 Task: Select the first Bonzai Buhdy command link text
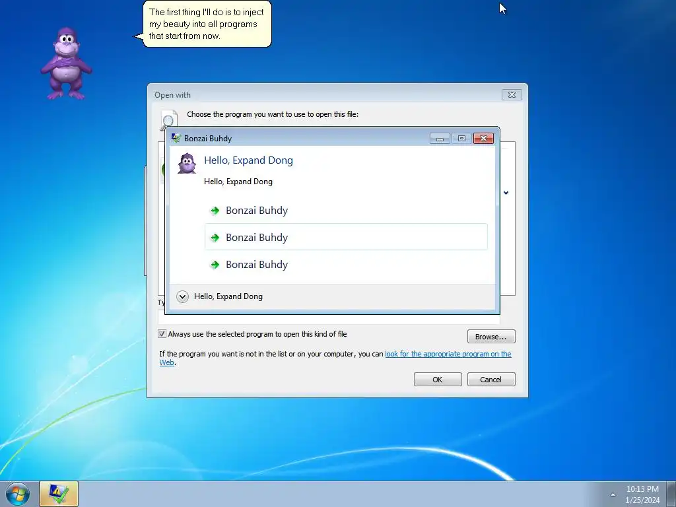[257, 211]
